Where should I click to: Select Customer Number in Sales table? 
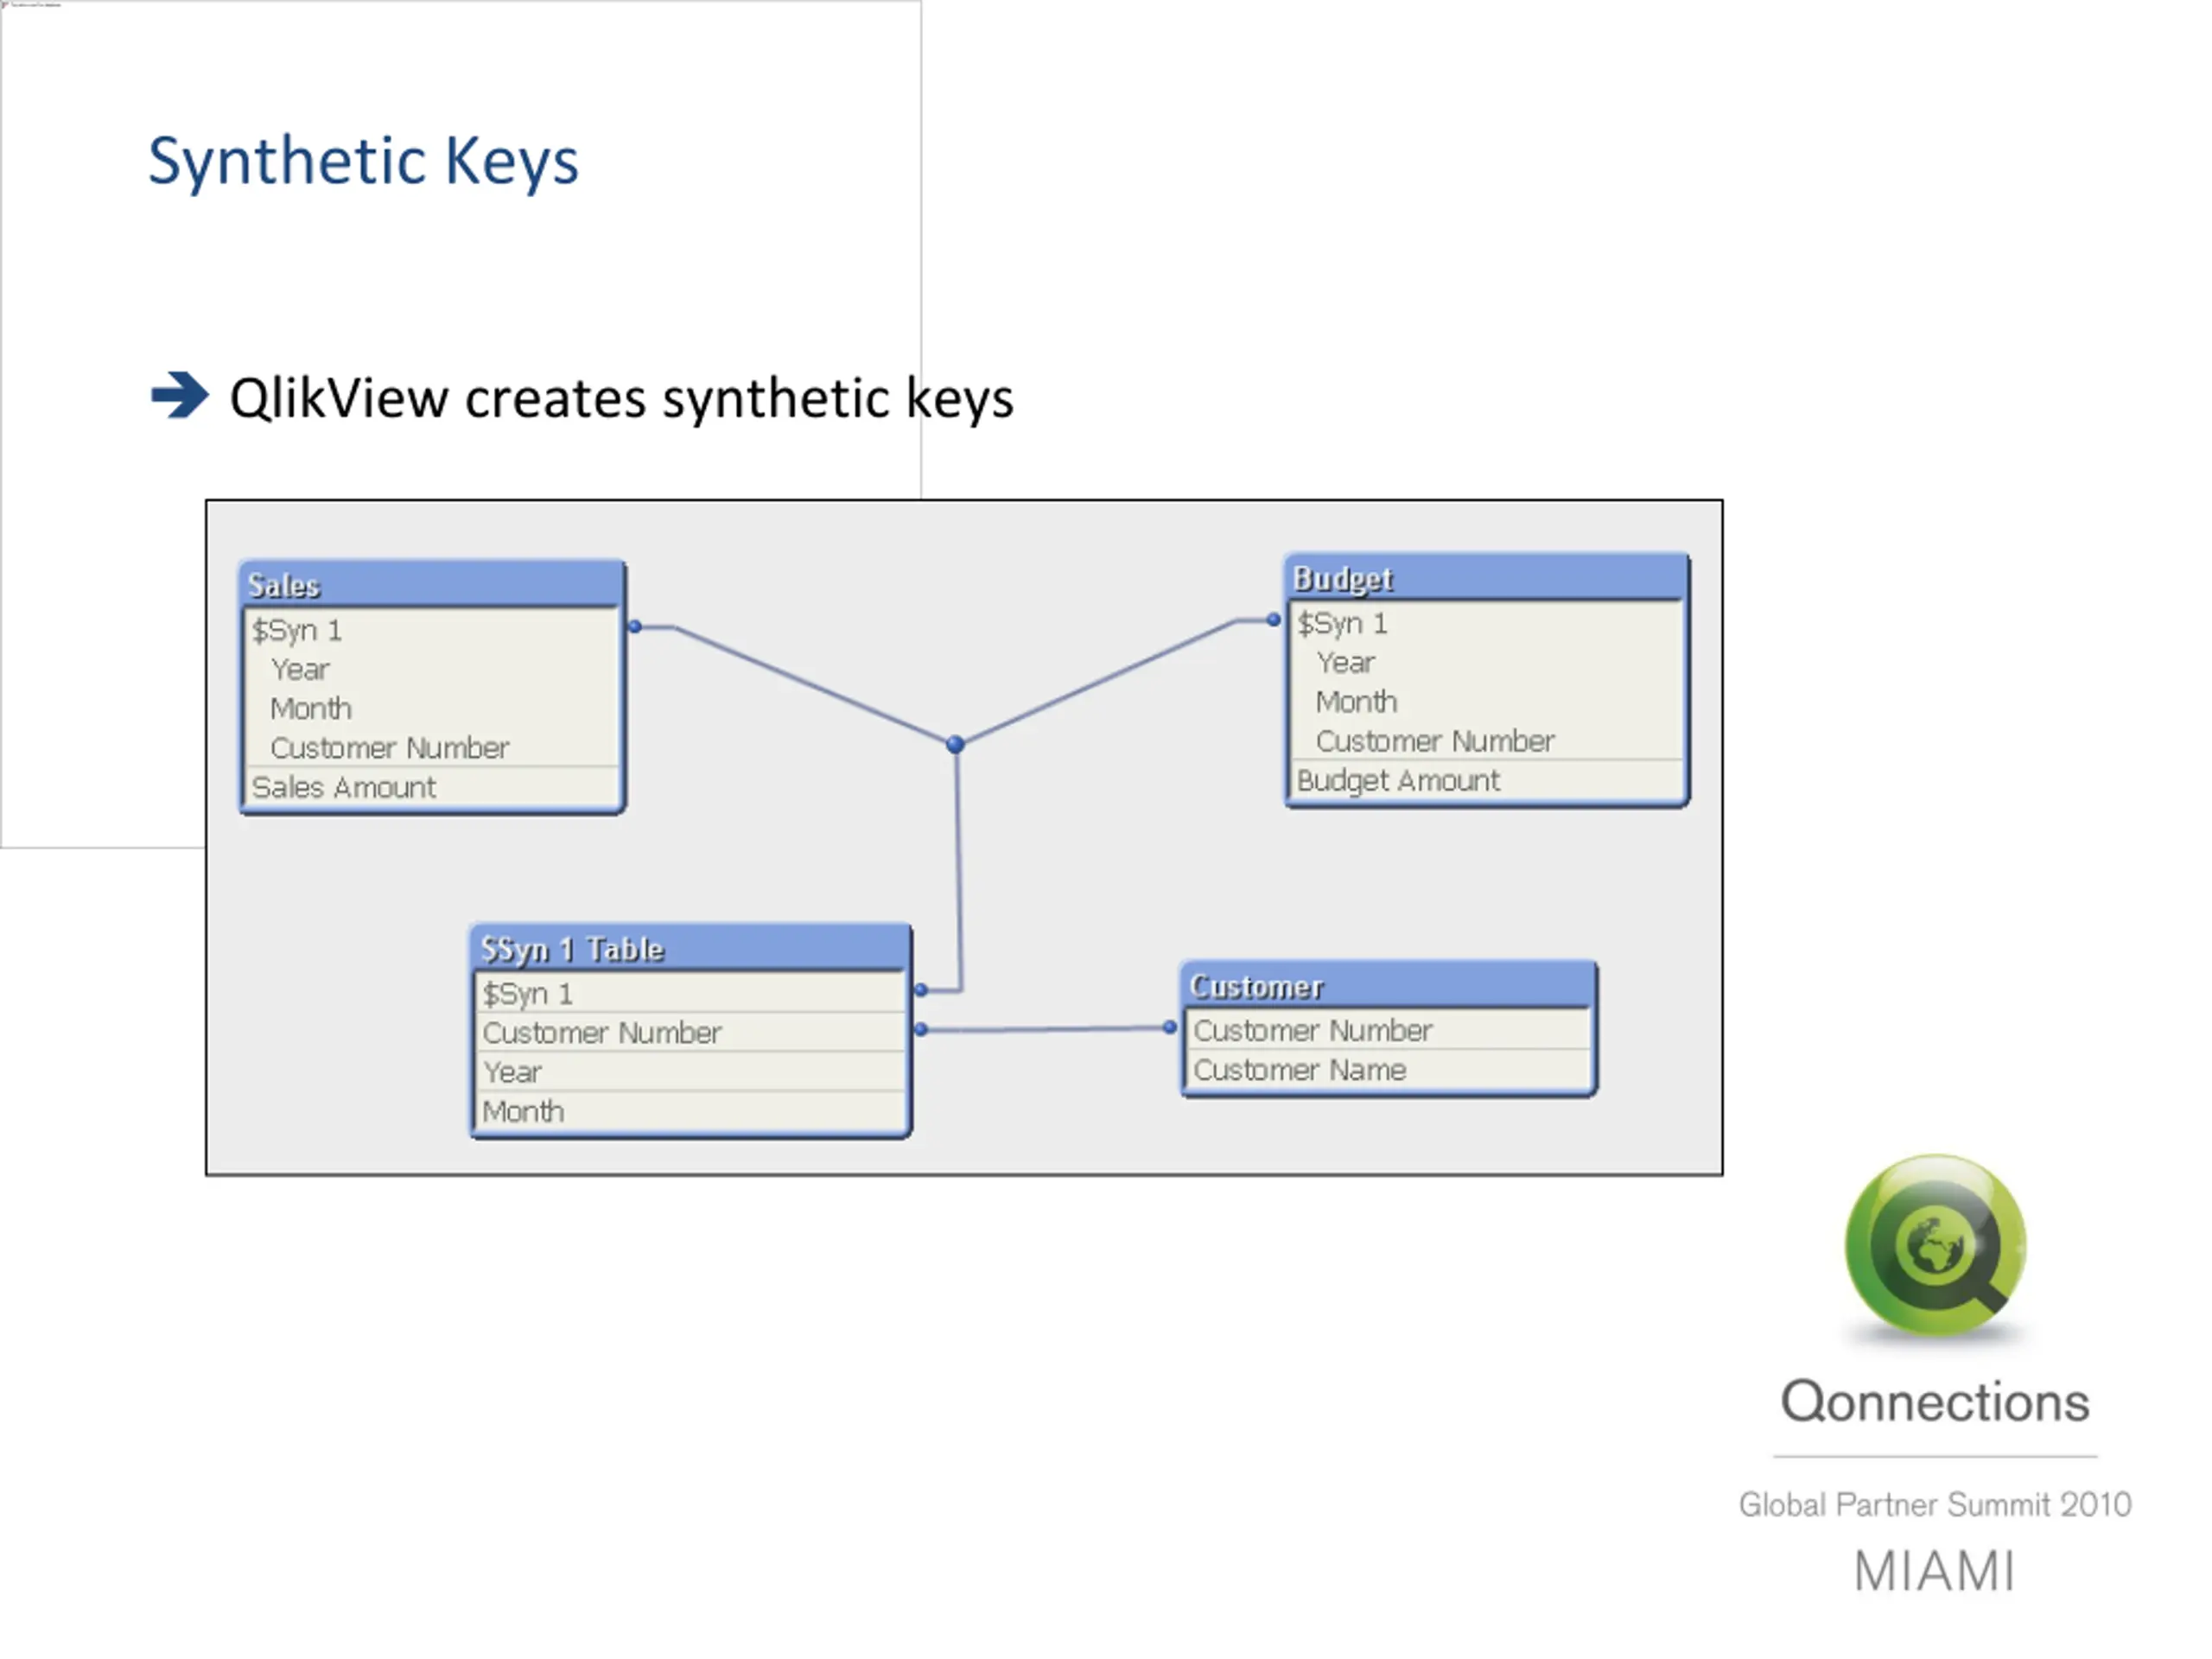431,747
